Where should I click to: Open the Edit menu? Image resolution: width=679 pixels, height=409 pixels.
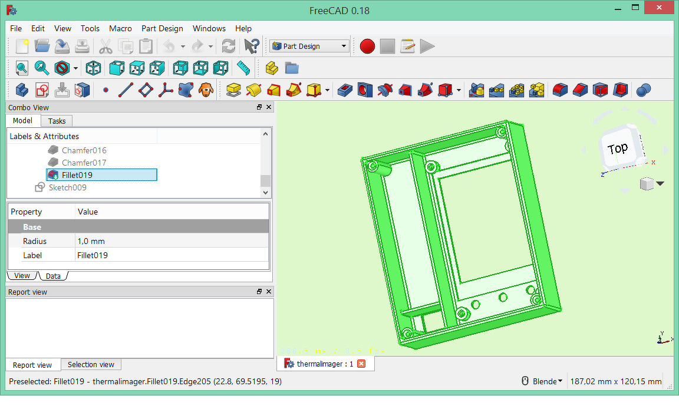click(x=38, y=28)
